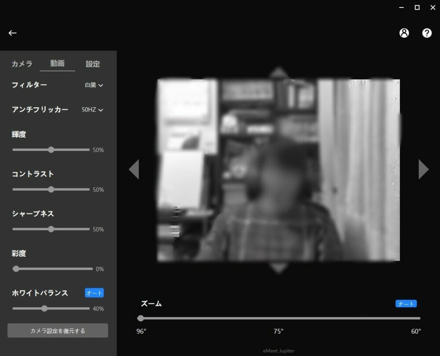Click the カメラ設定を復元する button
Screen dimensions: 440x356
pos(58,331)
